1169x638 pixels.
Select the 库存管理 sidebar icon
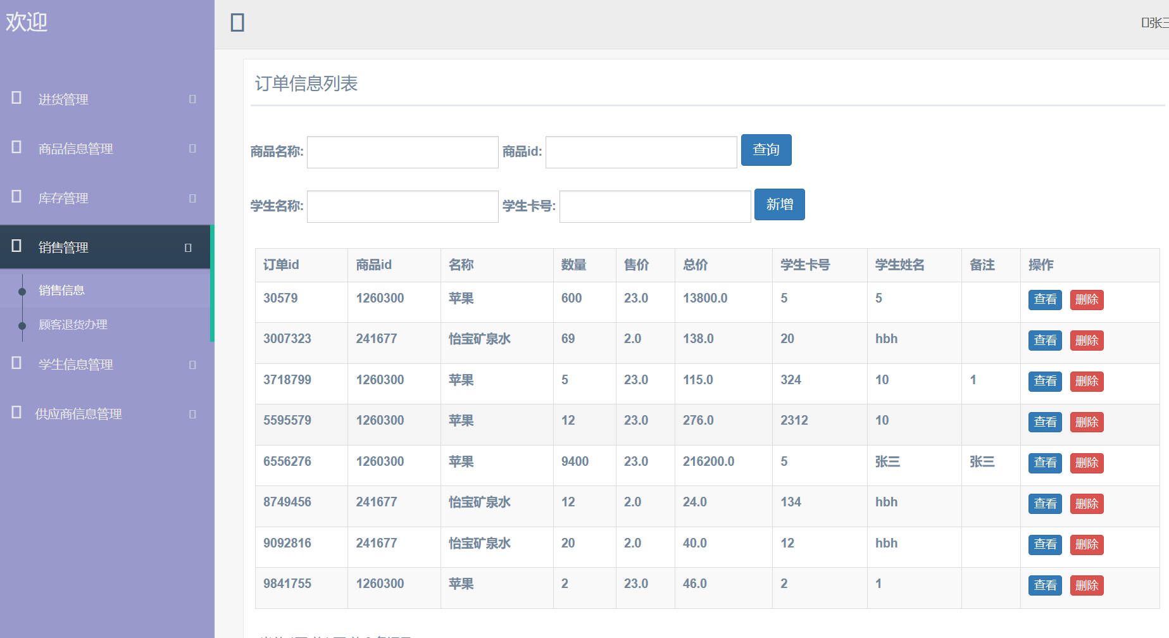point(15,197)
